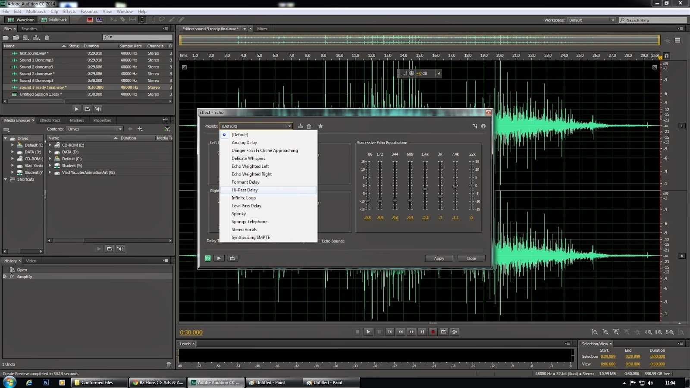
Task: Switch to Multitrack editor view
Action: point(54,20)
